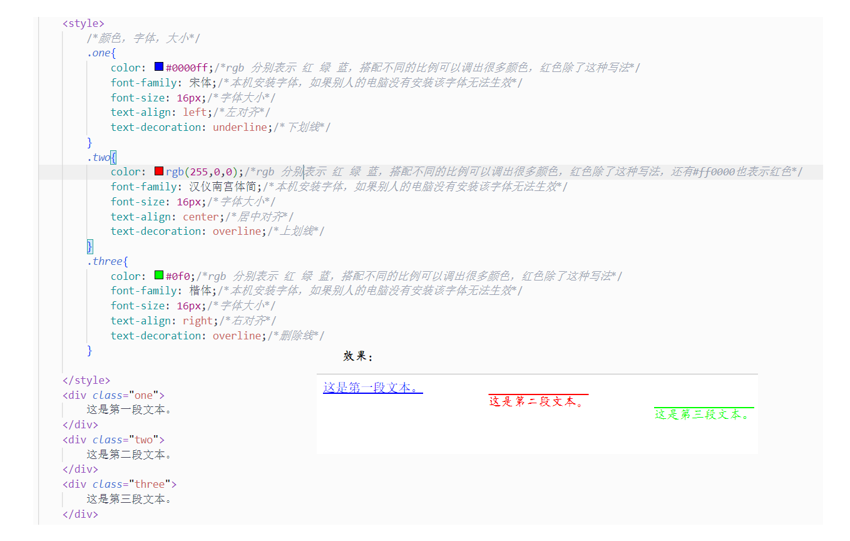Select the .one selector line
The height and width of the screenshot is (541, 850).
(101, 53)
